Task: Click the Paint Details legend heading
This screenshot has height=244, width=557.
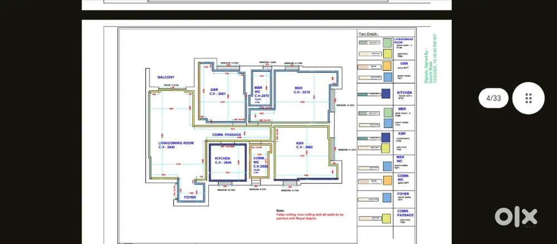Action: coord(368,33)
